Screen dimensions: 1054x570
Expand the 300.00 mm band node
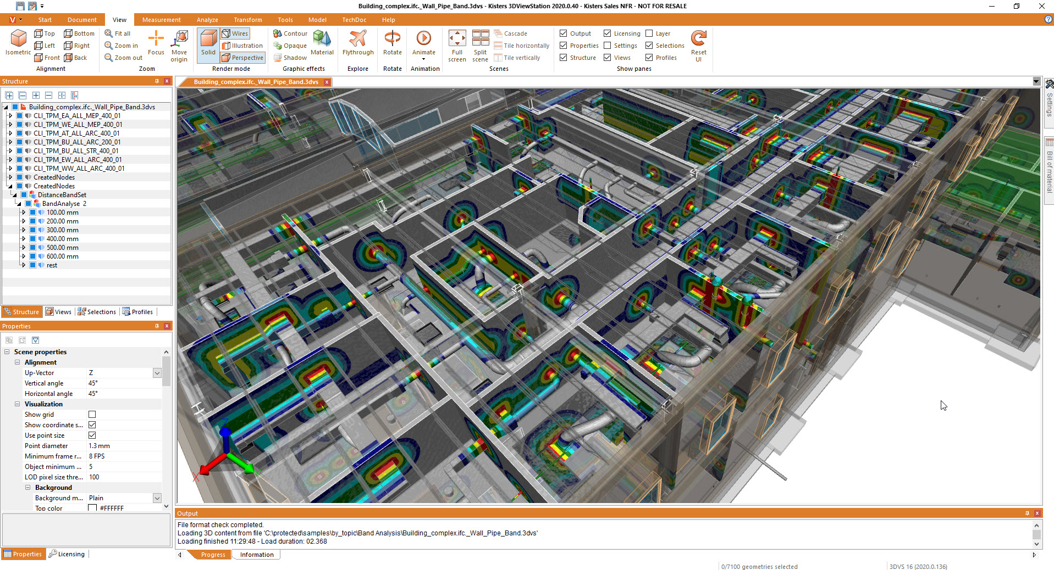(x=24, y=230)
